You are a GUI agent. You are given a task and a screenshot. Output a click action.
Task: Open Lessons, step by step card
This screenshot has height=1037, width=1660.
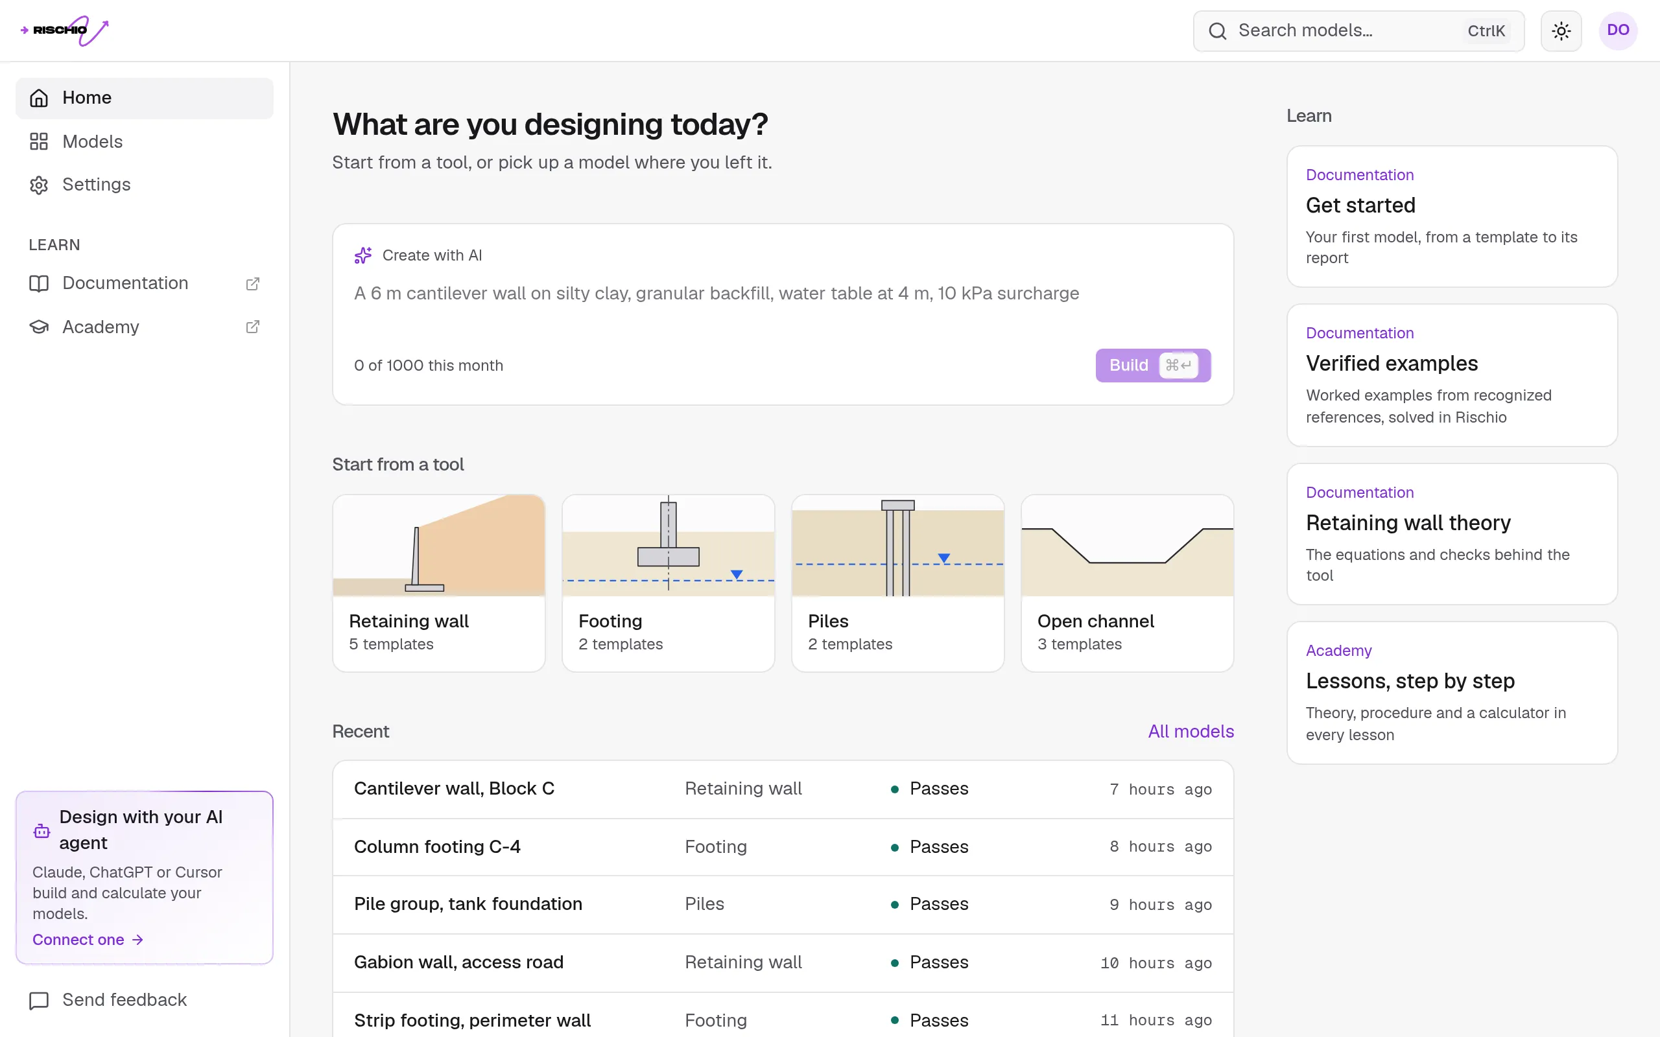1452,693
